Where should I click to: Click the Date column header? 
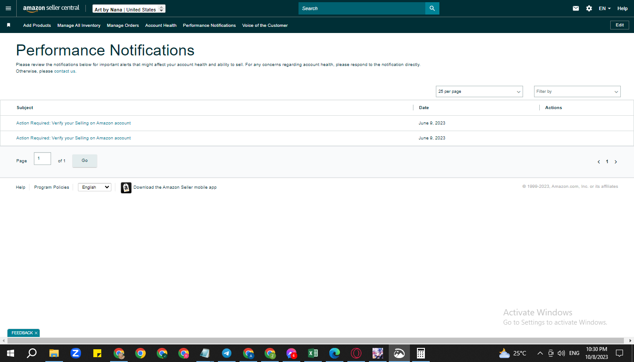(x=424, y=108)
